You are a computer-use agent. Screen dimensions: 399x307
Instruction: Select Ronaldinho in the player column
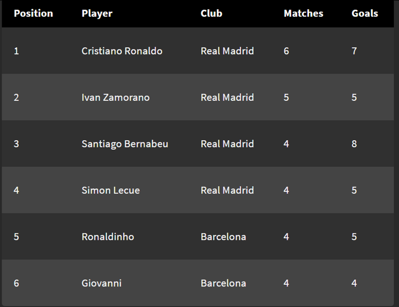(x=108, y=237)
